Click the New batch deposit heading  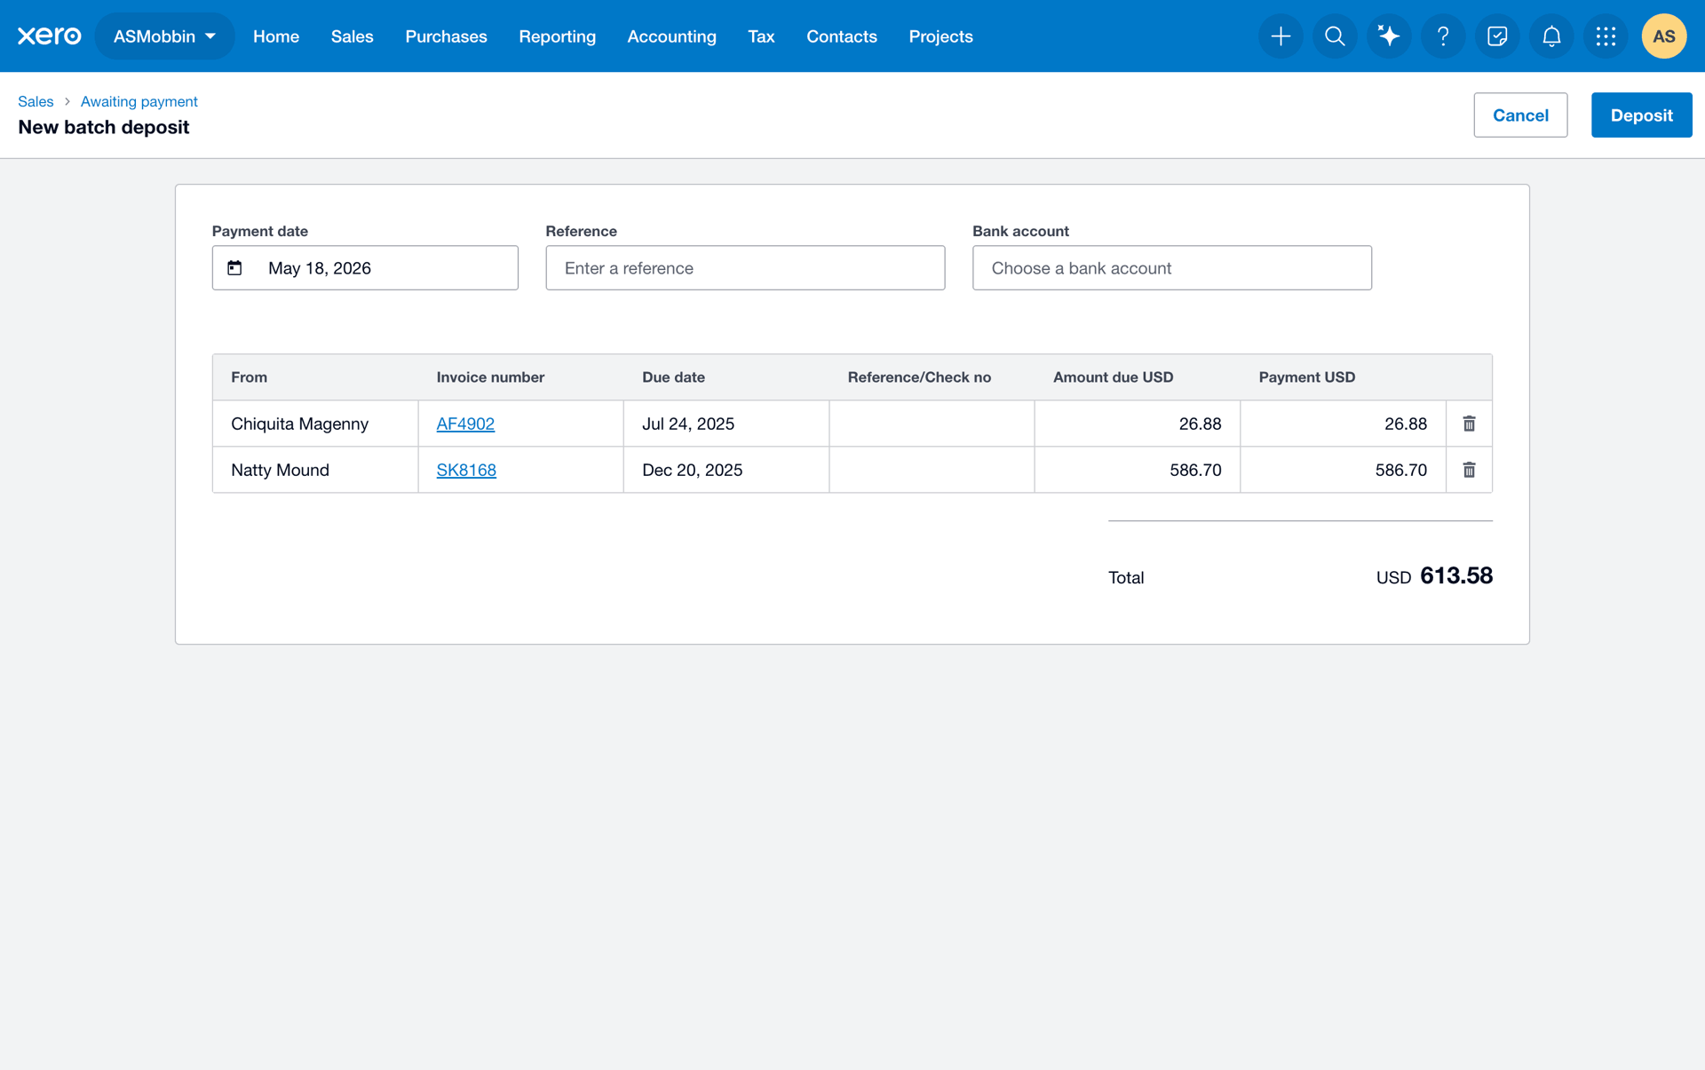pyautogui.click(x=104, y=127)
